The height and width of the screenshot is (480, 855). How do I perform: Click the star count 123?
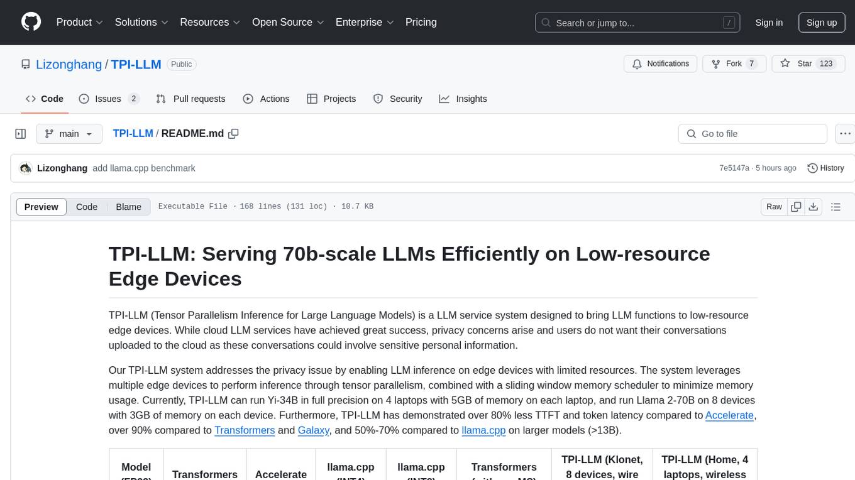coord(826,63)
